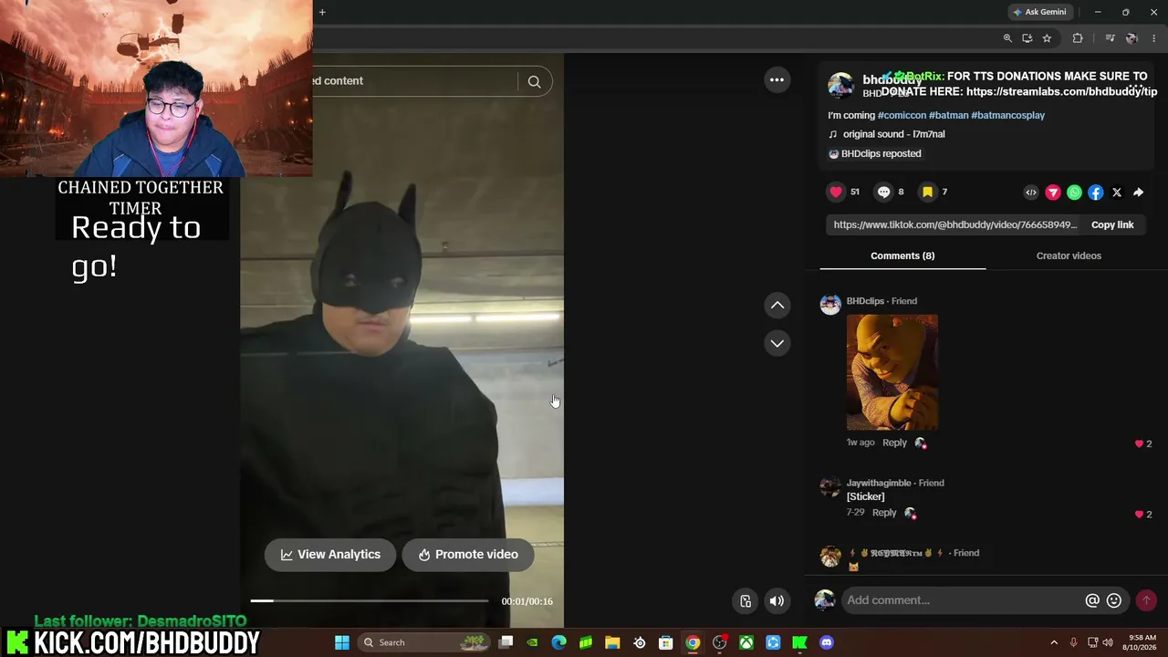Send to friends with red paper-plane icon
The width and height of the screenshot is (1168, 657).
coord(1053,193)
